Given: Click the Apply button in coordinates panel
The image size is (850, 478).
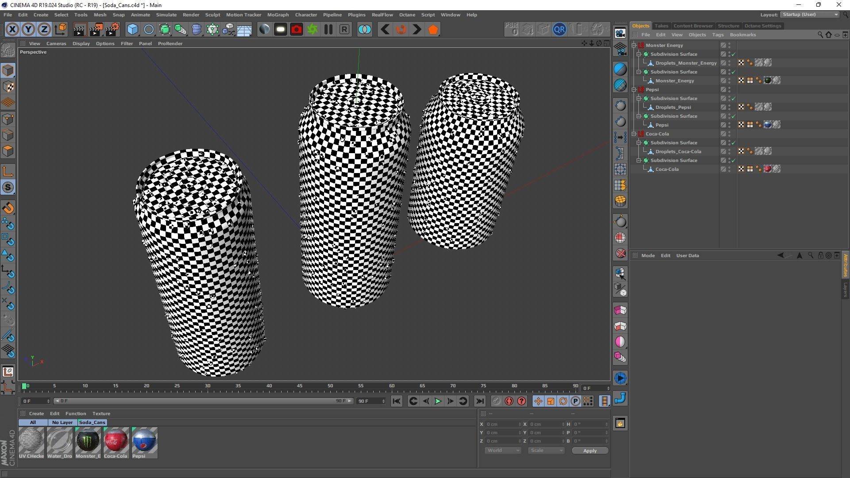Looking at the screenshot, I should (590, 451).
